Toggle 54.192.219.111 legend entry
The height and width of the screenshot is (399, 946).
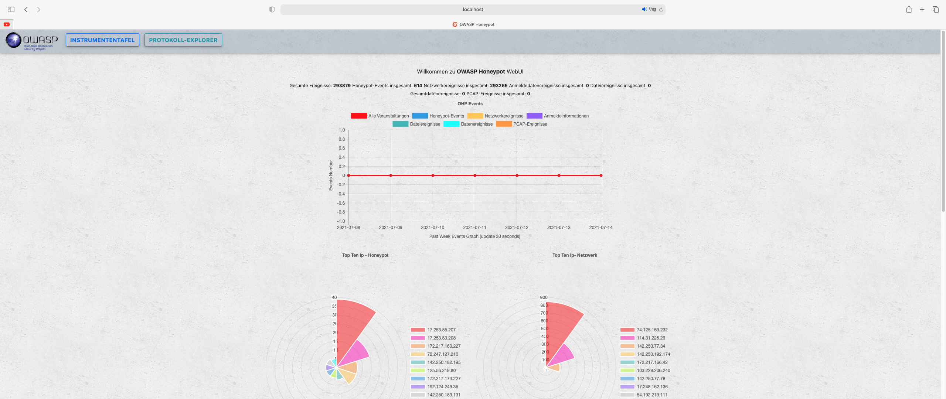[x=644, y=395]
